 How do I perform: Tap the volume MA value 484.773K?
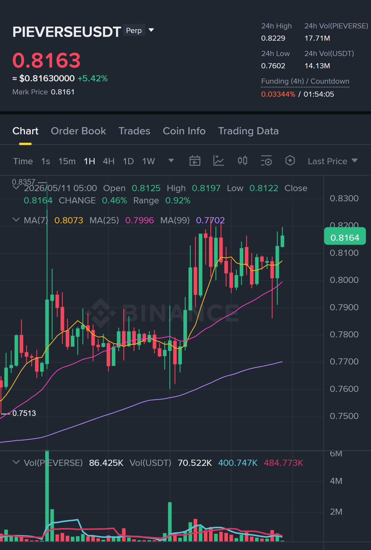click(283, 463)
